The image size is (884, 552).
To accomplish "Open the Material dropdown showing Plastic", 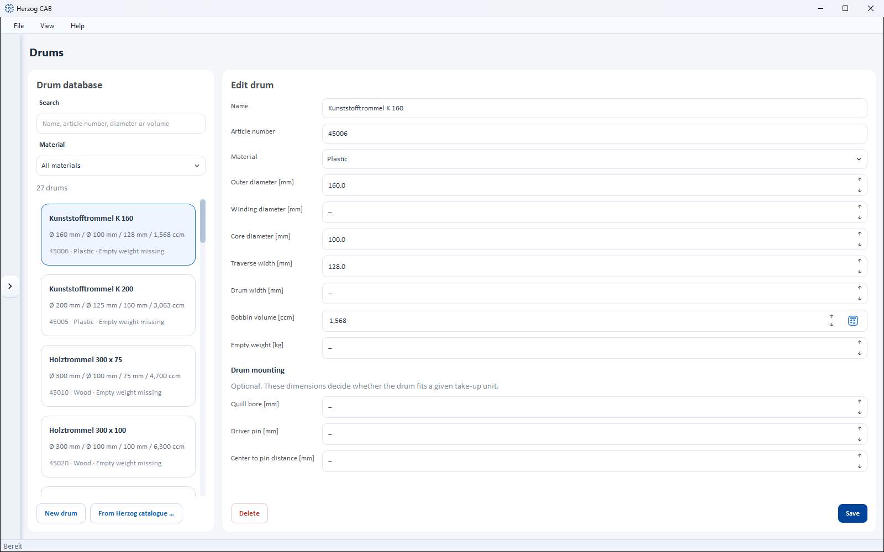I will [x=594, y=159].
